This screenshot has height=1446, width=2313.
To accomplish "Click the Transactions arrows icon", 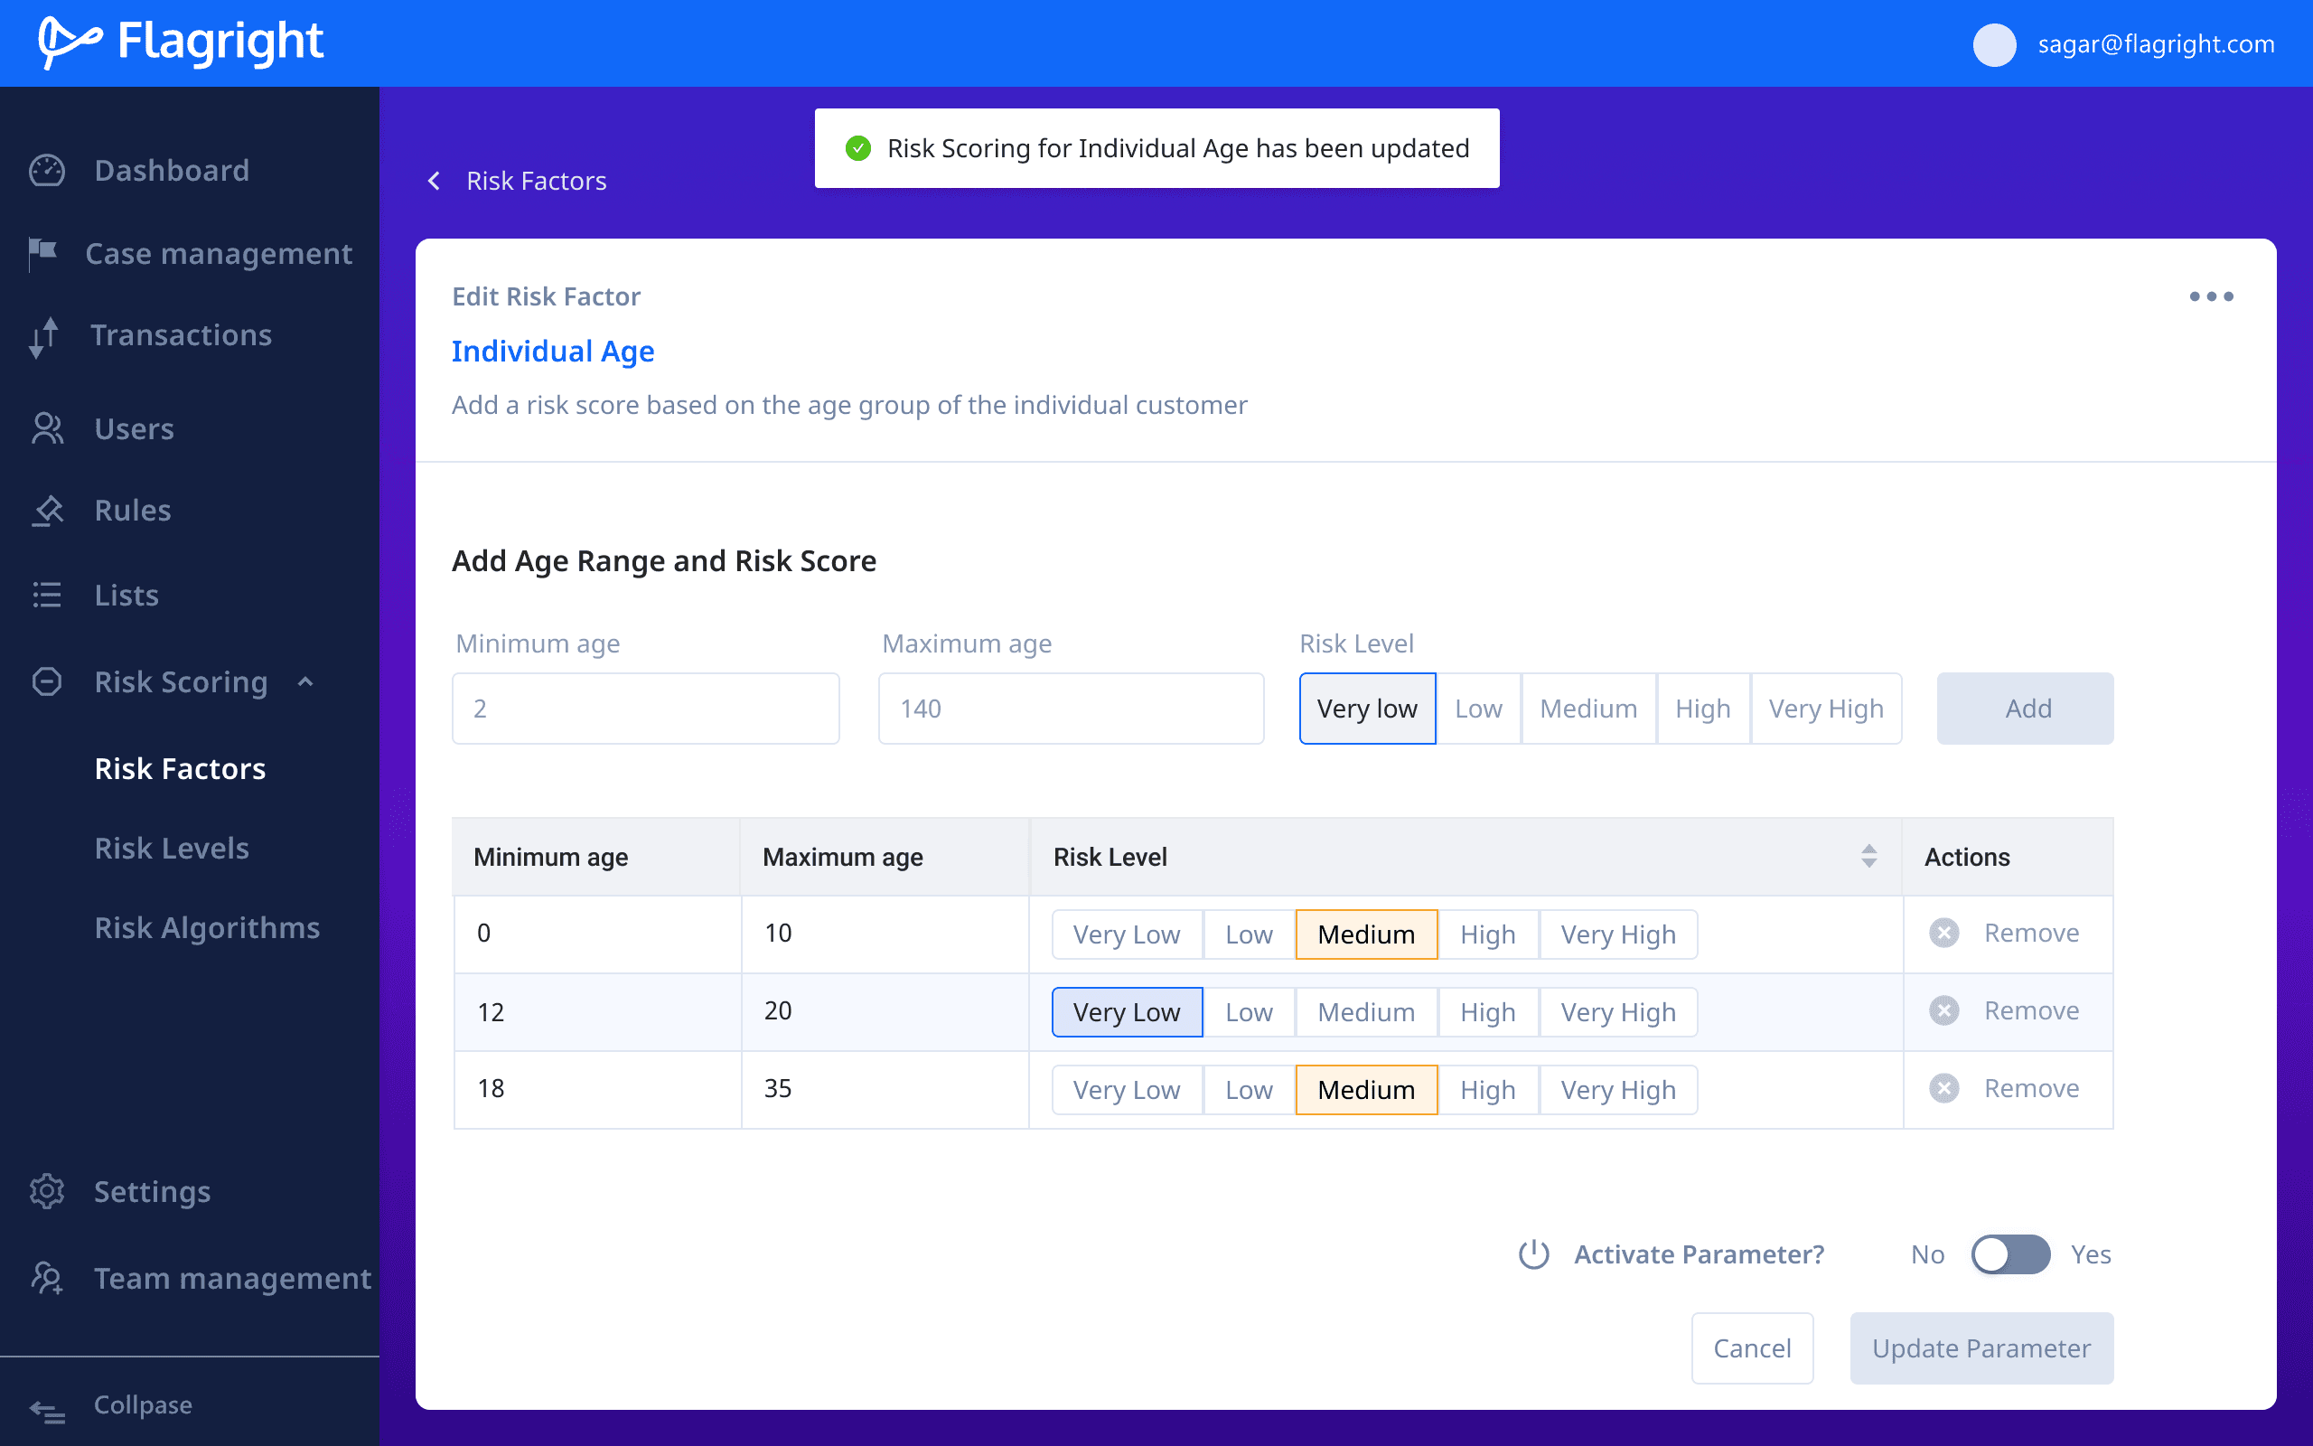I will click(44, 336).
